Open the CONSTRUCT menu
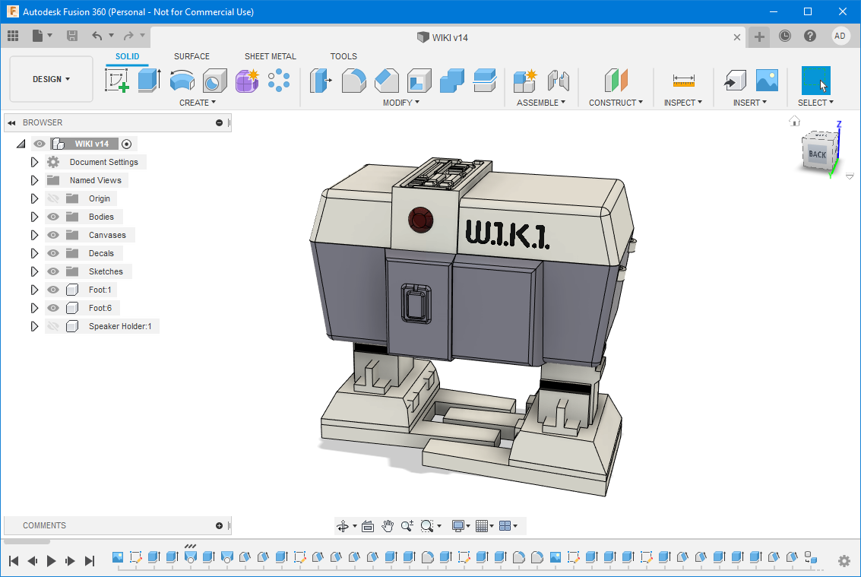This screenshot has width=861, height=577. coord(616,103)
